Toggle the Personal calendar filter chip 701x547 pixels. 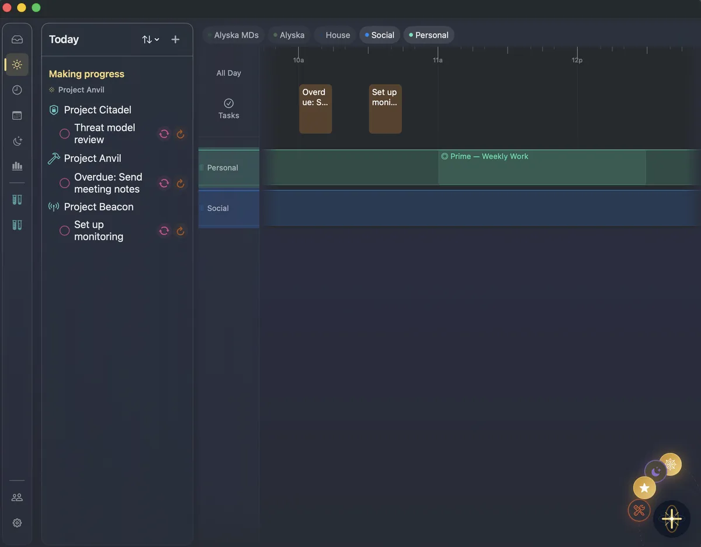[429, 34]
